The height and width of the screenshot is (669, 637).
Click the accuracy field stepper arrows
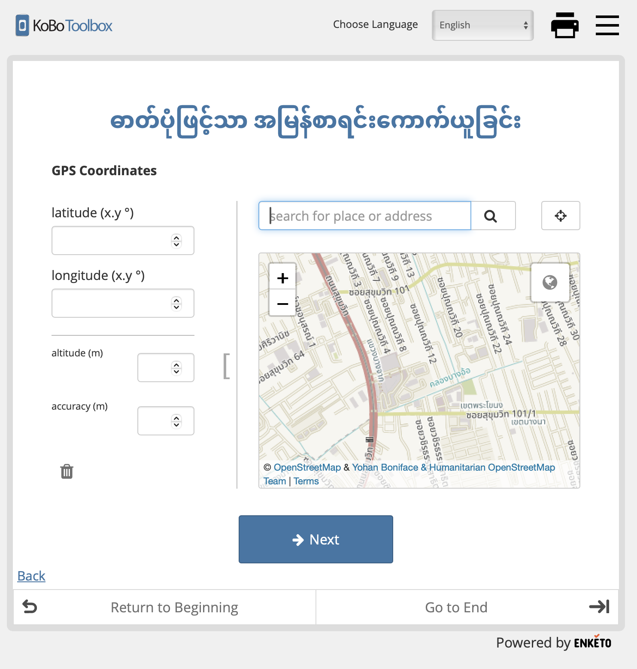point(176,421)
